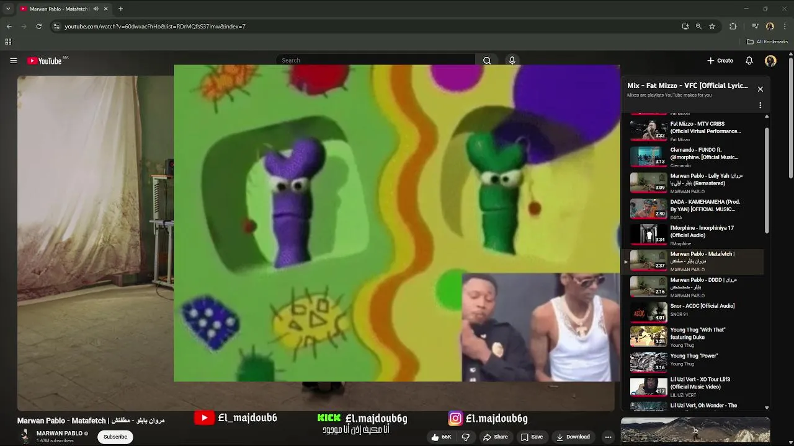The width and height of the screenshot is (794, 446).
Task: Open recommended video thumbnail below playlist
Action: point(695,432)
